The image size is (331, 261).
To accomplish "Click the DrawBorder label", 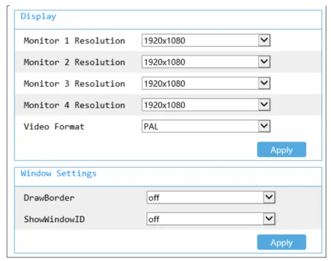I will click(x=49, y=198).
